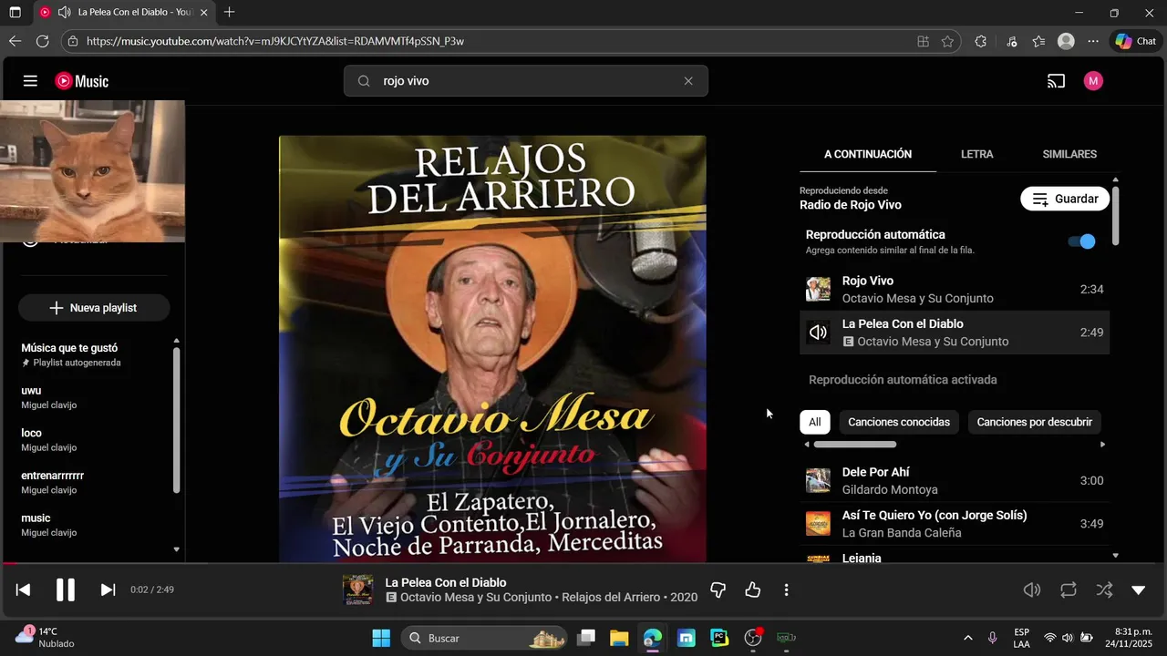Screen dimensions: 1167x656
Task: Click the queue panel scrollbar
Action: tap(1115, 215)
